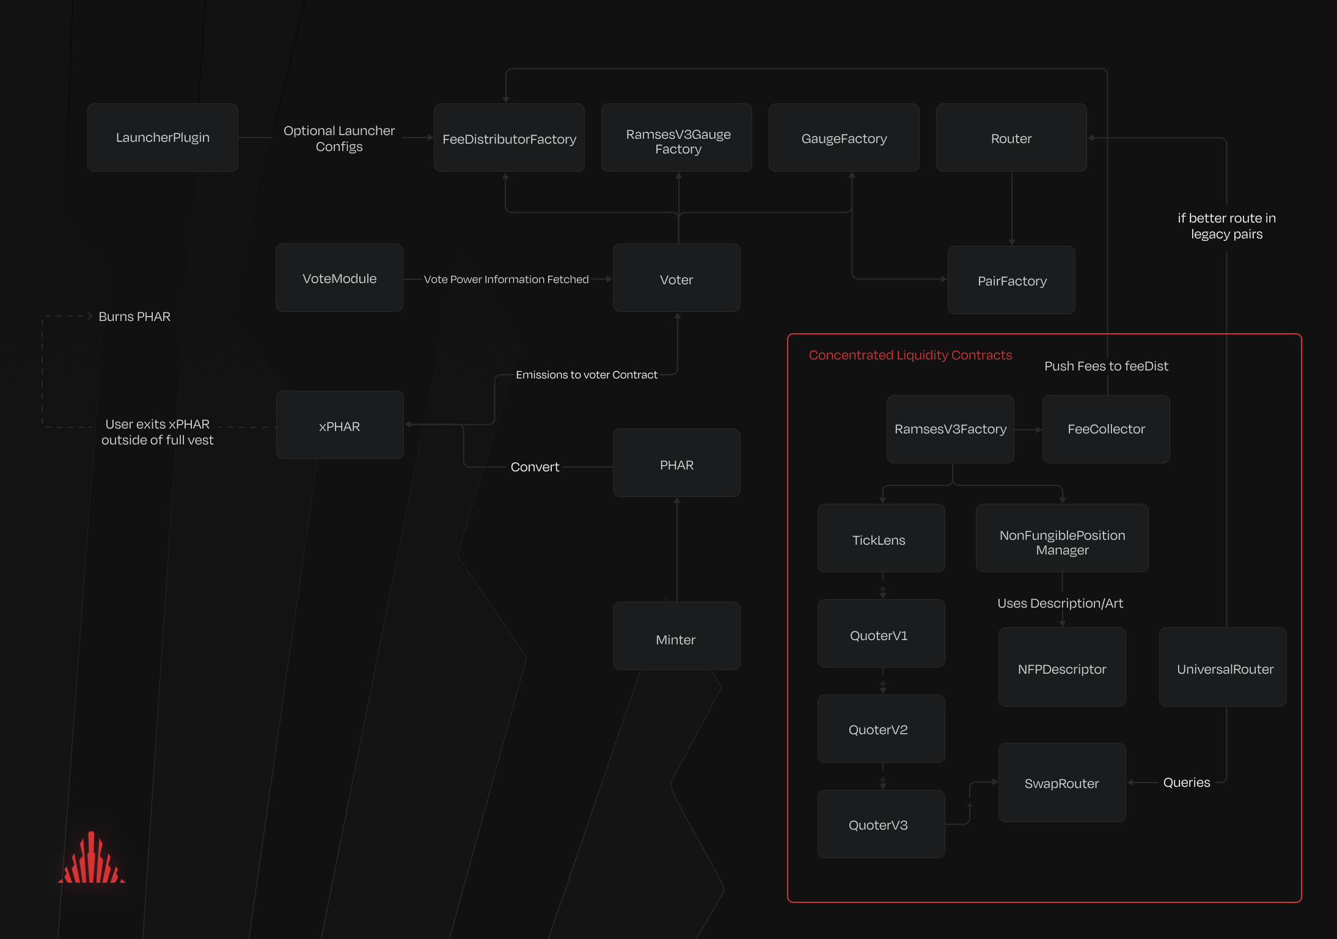Select the VoteModule box
Screen dimensions: 1337x939
(339, 278)
